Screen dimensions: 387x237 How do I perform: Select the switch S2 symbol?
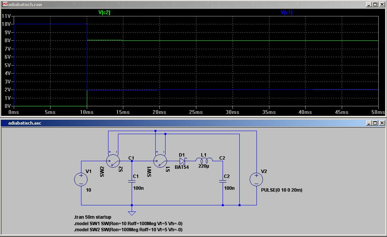(x=113, y=161)
